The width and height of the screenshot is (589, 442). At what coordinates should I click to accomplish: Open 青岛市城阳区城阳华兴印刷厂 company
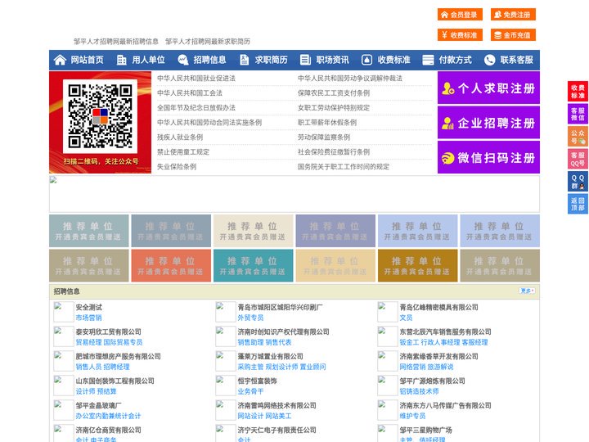280,307
